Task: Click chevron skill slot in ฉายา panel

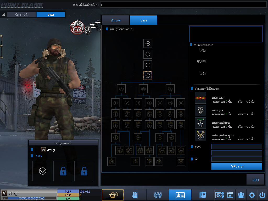Action: click(x=42, y=171)
